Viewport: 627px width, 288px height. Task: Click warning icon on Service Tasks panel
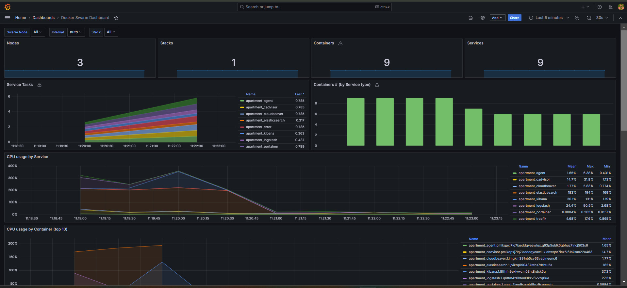click(40, 85)
